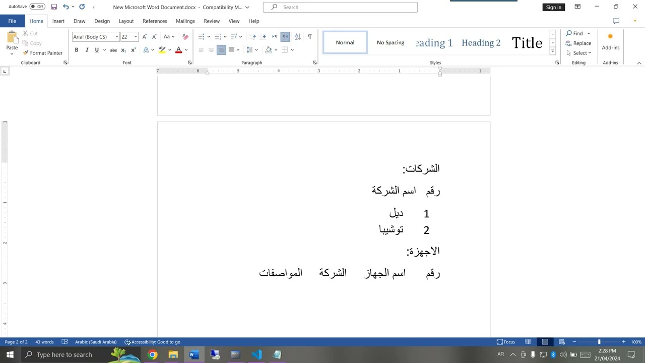The image size is (645, 363).
Task: Open the spelling proofing icon in status bar
Action: pyautogui.click(x=64, y=342)
